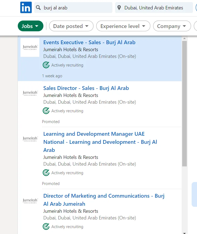197x234 pixels.
Task: Click Actively recruiting icon on Events Executive job
Action: coord(46,65)
